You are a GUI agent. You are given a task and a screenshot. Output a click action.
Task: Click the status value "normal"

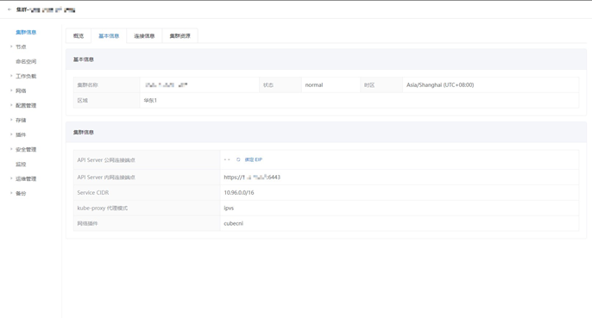(x=314, y=84)
